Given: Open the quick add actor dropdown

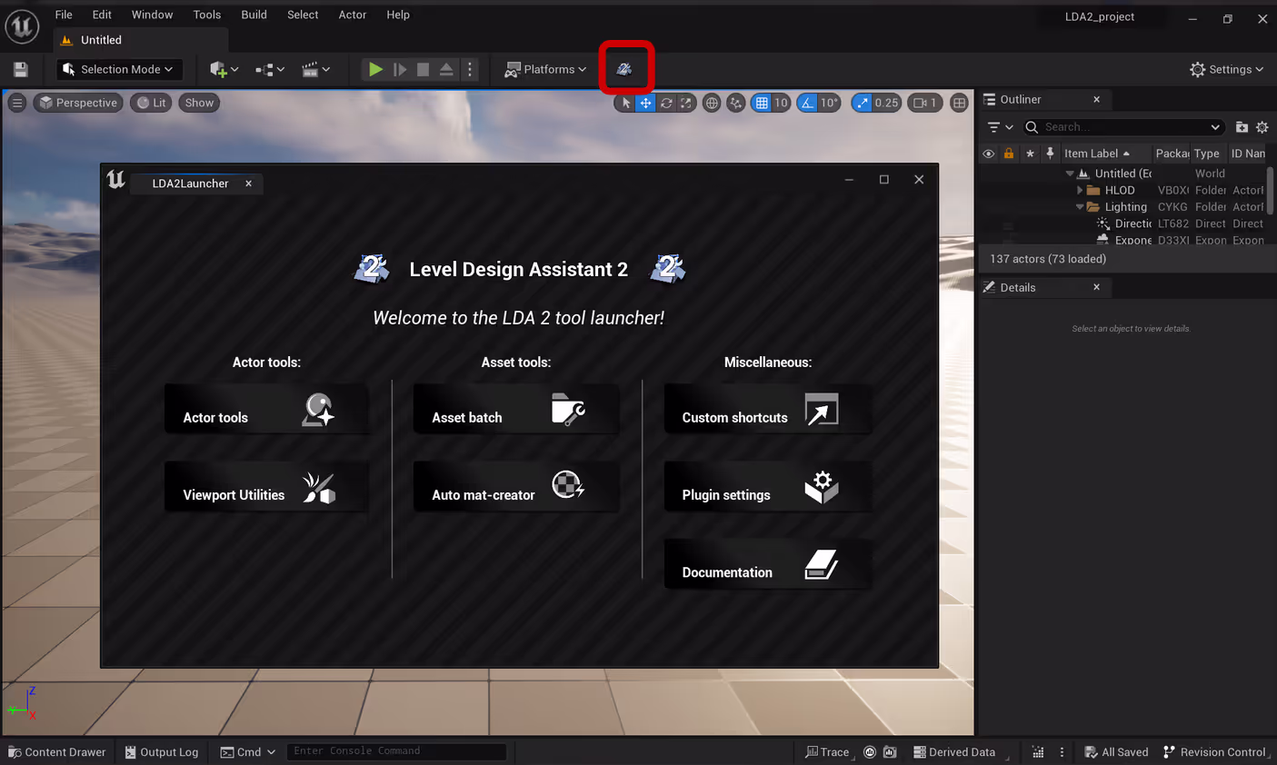Looking at the screenshot, I should tap(224, 69).
